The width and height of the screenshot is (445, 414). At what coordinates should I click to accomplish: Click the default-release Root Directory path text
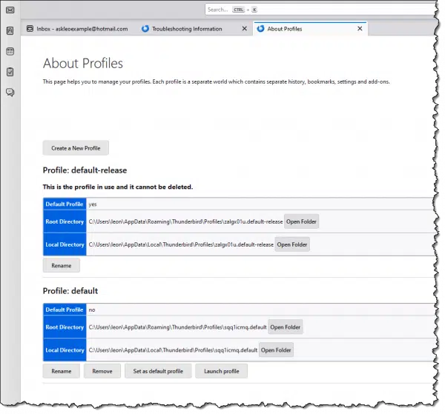coord(185,221)
